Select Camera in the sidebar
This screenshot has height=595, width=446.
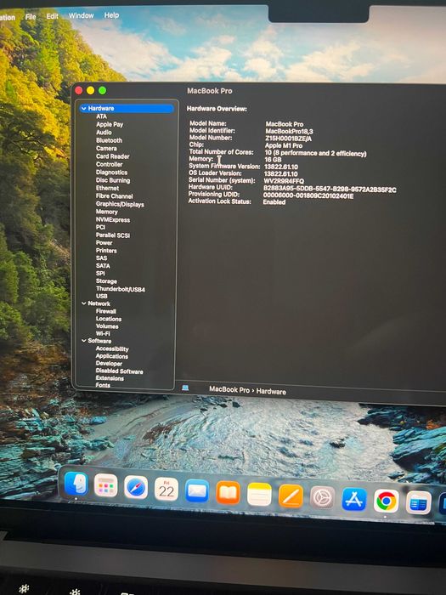point(106,149)
